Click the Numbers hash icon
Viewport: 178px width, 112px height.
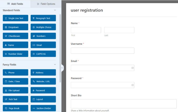(x=34, y=36)
